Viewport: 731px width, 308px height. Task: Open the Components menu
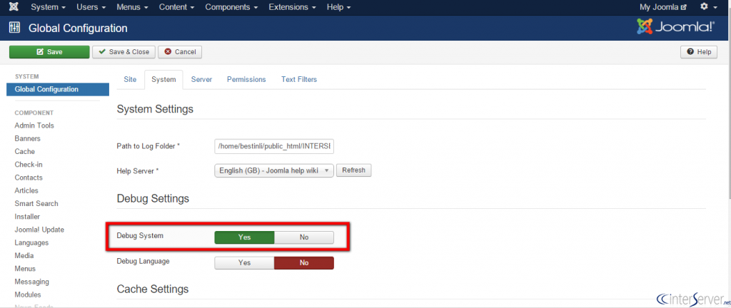(x=232, y=7)
